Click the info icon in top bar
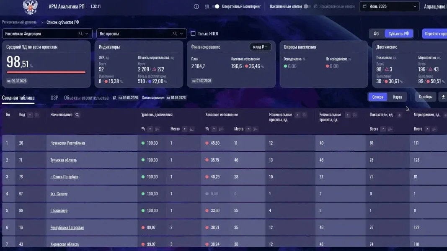The image size is (447, 251). tap(196, 6)
